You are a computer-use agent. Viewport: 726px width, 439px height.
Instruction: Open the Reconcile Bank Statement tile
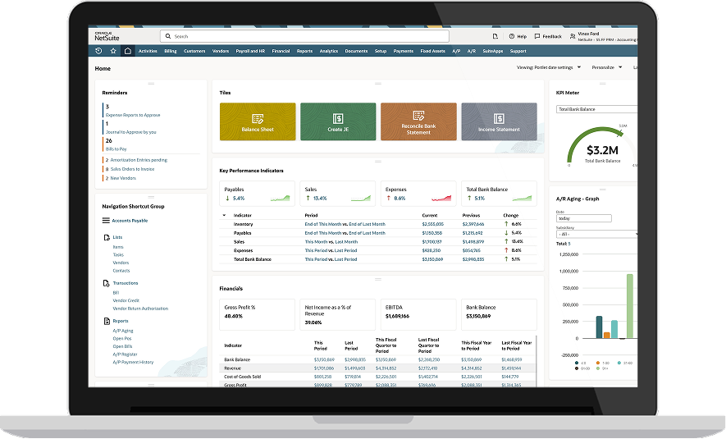click(418, 122)
